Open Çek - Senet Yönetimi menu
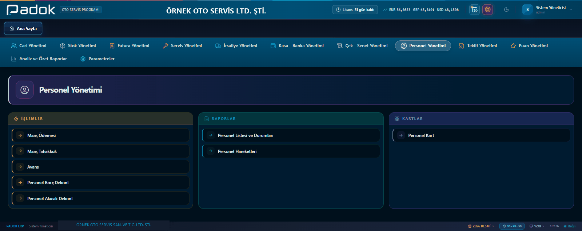 coord(362,46)
